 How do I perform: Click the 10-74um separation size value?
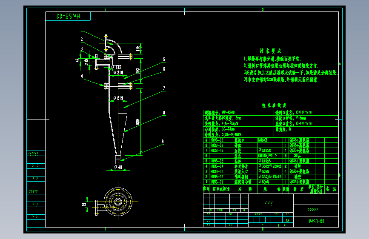click(228, 129)
